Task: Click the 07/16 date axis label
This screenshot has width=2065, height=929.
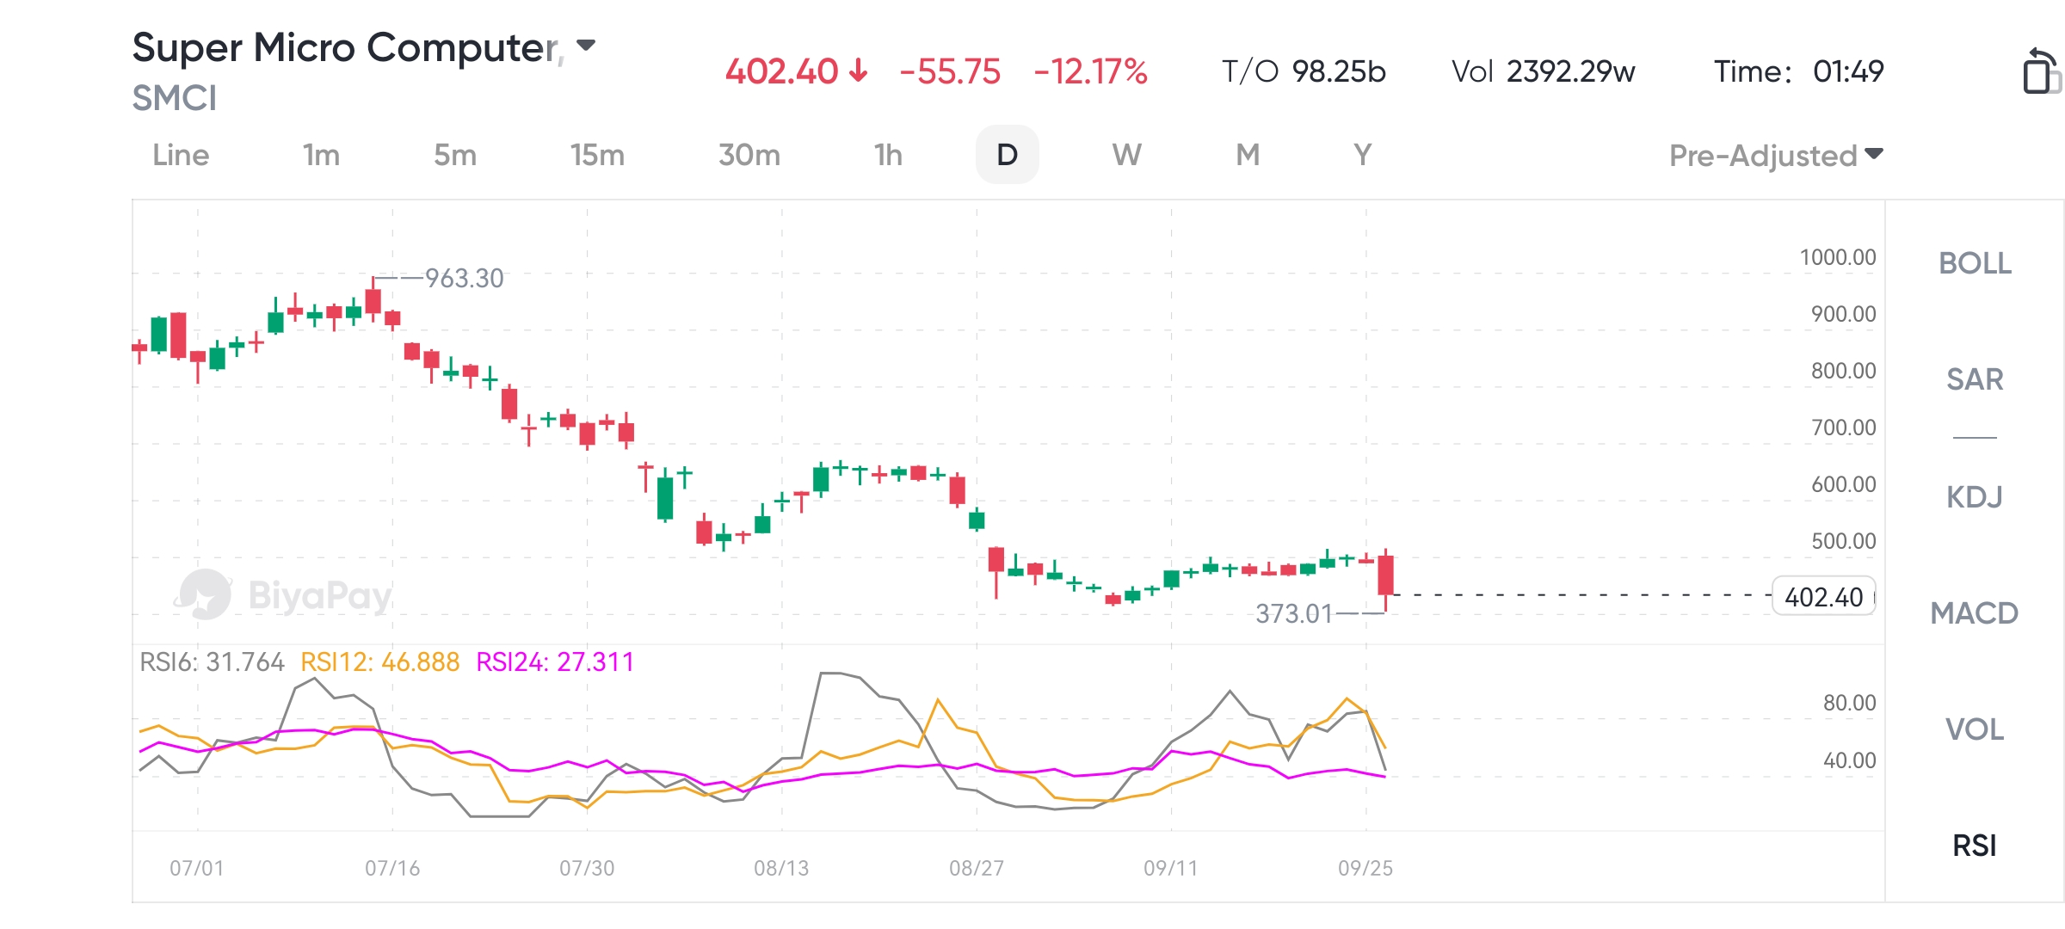Action: coord(392,868)
